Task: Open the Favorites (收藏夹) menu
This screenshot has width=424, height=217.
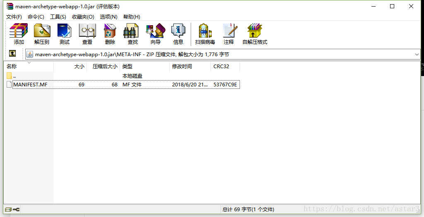Action: click(x=83, y=17)
